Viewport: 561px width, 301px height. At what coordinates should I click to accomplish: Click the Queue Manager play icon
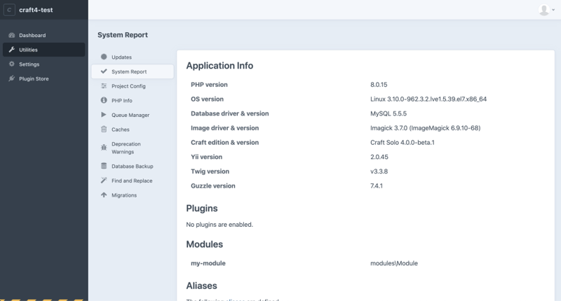(104, 115)
